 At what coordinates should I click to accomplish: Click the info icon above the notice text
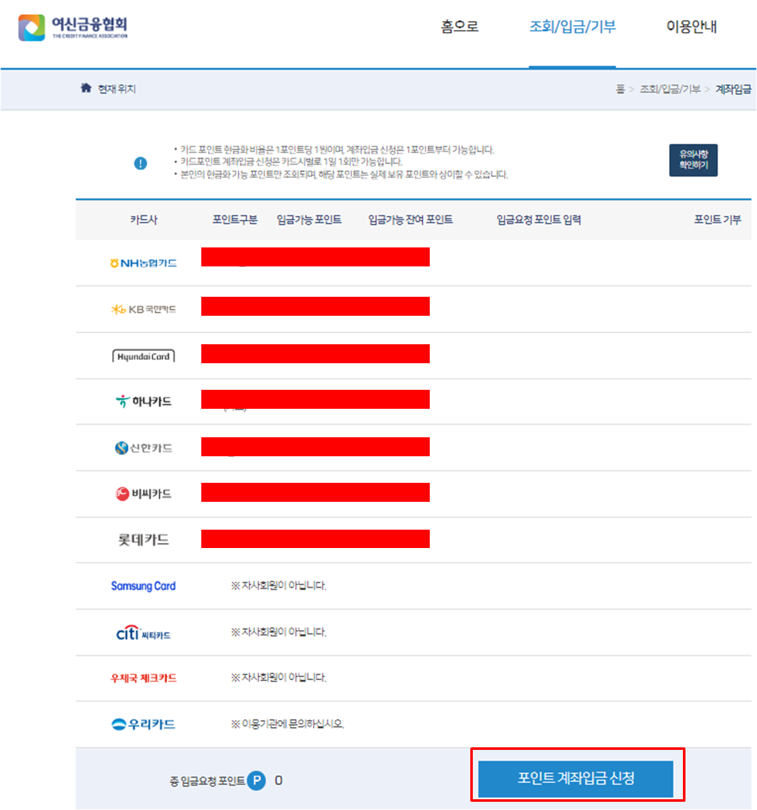coord(141,163)
